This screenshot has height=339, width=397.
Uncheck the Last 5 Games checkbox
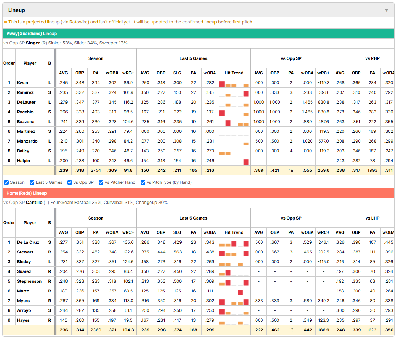pyautogui.click(x=32, y=182)
